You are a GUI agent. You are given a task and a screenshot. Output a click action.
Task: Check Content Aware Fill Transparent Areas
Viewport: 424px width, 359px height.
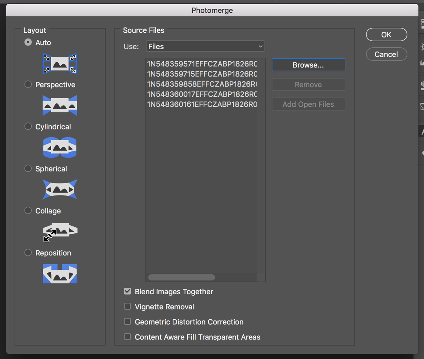[128, 337]
